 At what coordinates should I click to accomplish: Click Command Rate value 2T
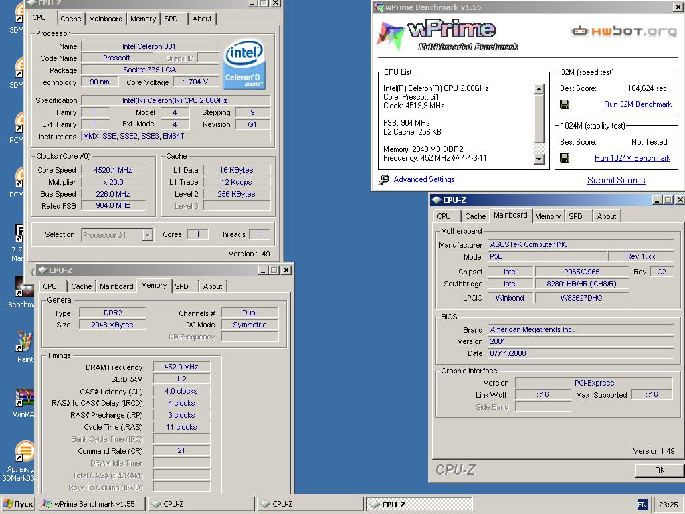tap(181, 450)
